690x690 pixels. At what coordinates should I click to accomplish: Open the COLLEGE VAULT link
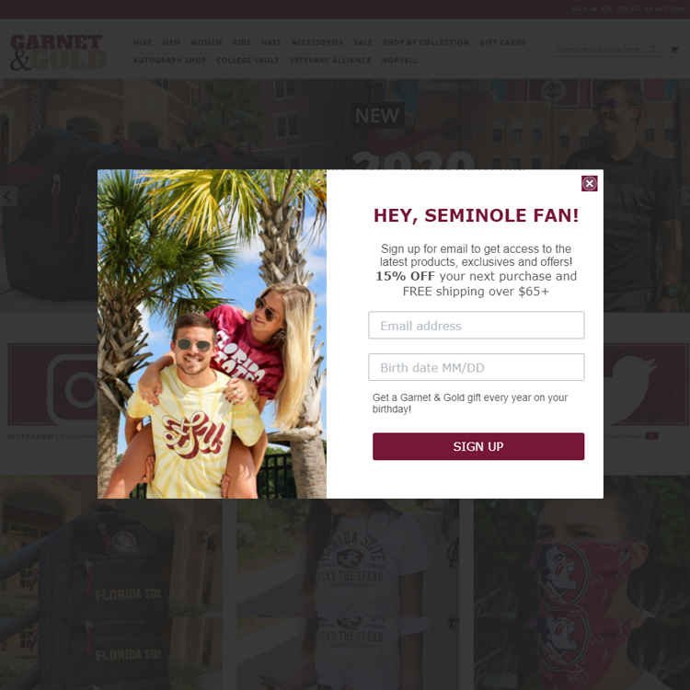pos(247,61)
